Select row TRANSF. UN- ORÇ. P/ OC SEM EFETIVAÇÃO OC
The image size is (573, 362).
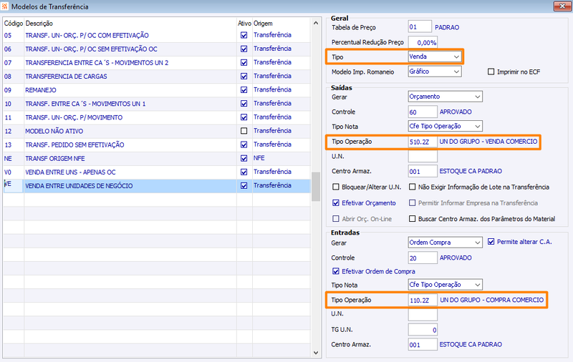156,49
